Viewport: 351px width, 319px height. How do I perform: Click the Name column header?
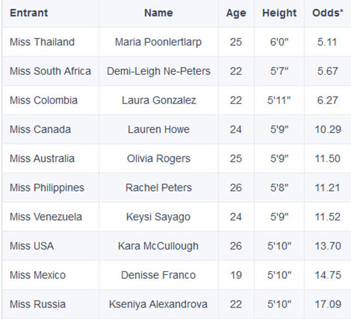(159, 13)
